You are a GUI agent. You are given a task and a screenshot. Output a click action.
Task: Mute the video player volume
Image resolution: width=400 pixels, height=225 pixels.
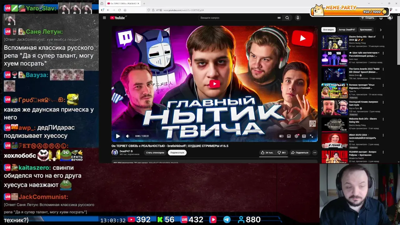pos(127,136)
